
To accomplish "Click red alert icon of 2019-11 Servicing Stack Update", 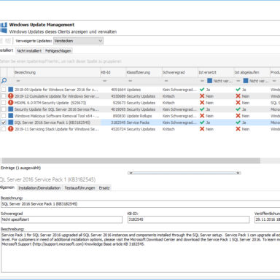I will pyautogui.click(x=11, y=129).
